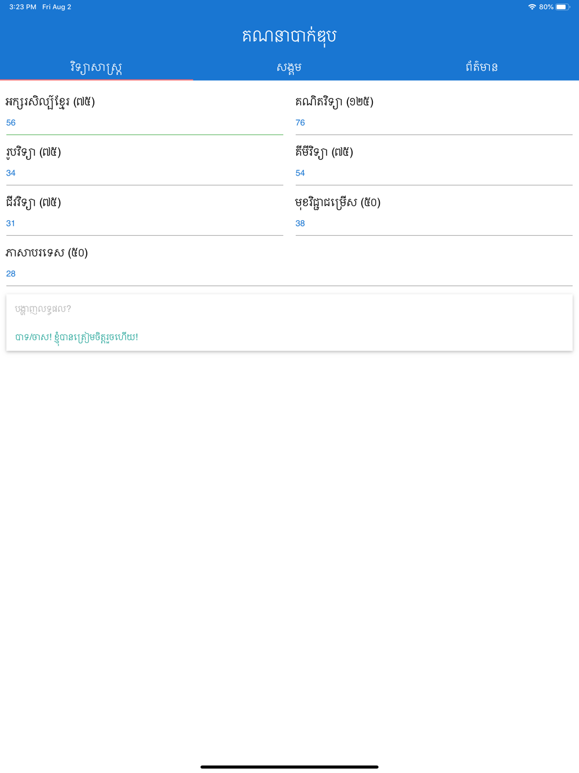Click the គណនាបាក់ឌុប header title
This screenshot has height=773, width=579.
pyautogui.click(x=289, y=36)
